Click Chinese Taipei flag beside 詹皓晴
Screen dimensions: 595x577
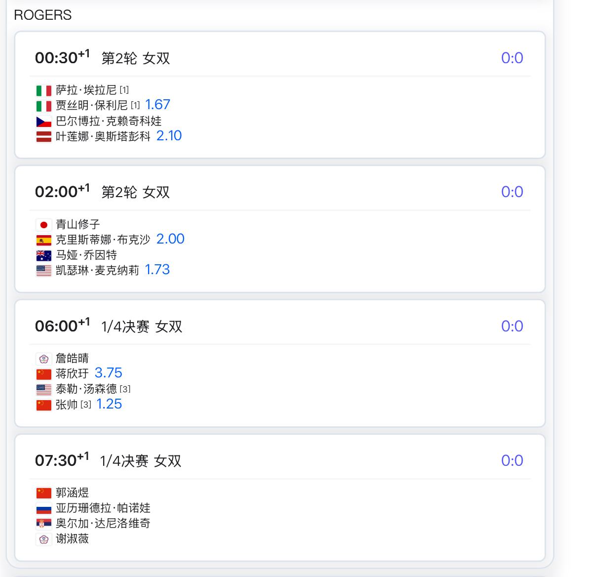(x=44, y=359)
